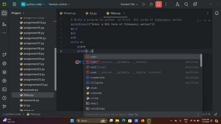Open editor tabs options menu
This screenshot has width=221, height=124.
(x=208, y=13)
